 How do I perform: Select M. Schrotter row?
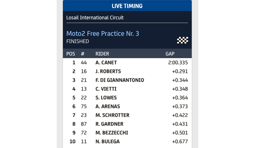click(112, 115)
